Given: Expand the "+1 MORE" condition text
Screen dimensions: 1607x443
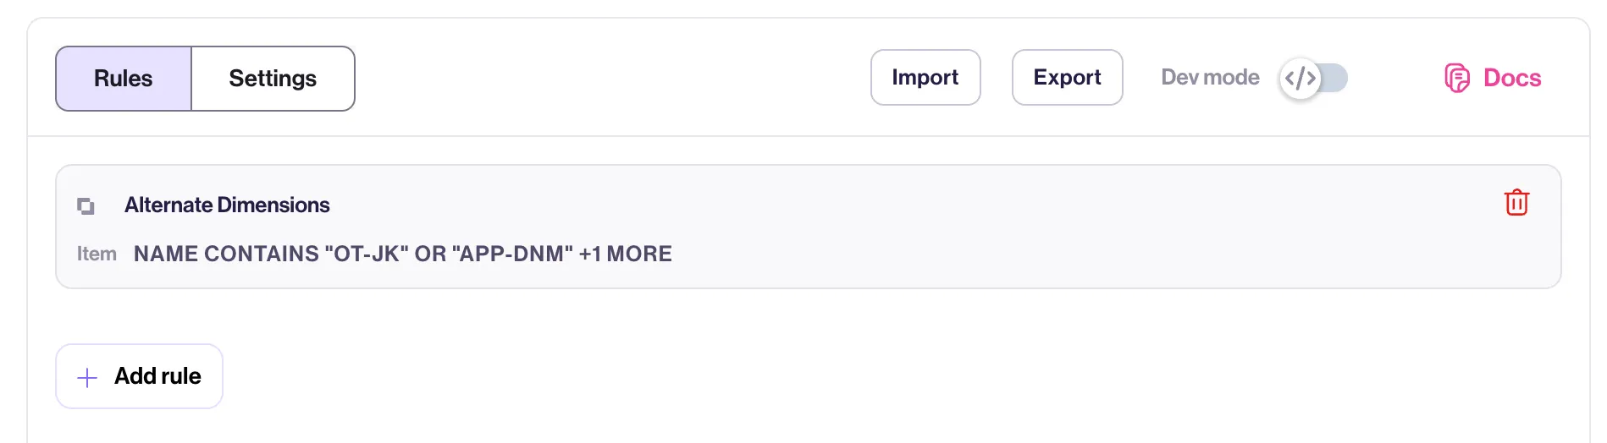Looking at the screenshot, I should coord(626,254).
